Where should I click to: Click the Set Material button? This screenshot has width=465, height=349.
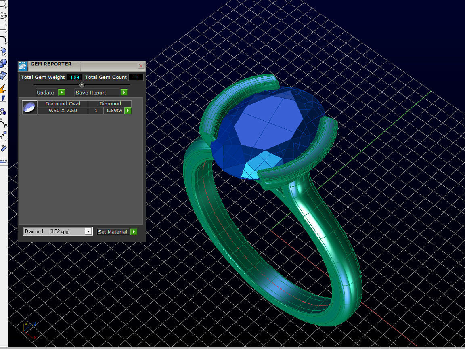(x=113, y=232)
